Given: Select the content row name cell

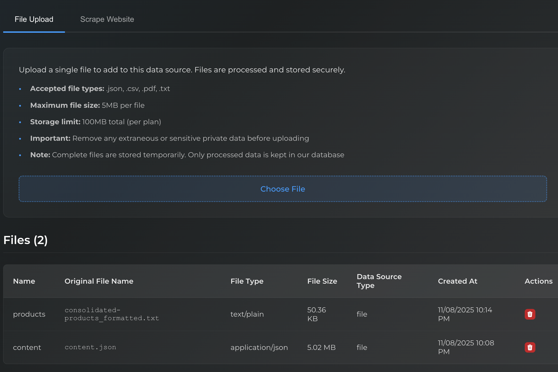Looking at the screenshot, I should [27, 347].
